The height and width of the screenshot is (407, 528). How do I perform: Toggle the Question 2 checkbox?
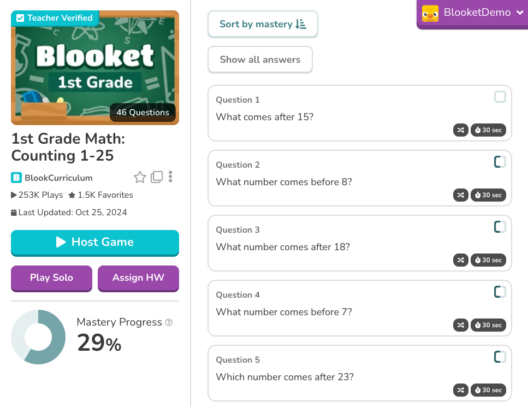500,162
